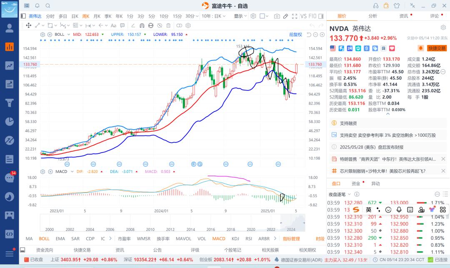The image size is (450, 268).
Task: Select the pencil drawing tool icon
Action: 286,16
